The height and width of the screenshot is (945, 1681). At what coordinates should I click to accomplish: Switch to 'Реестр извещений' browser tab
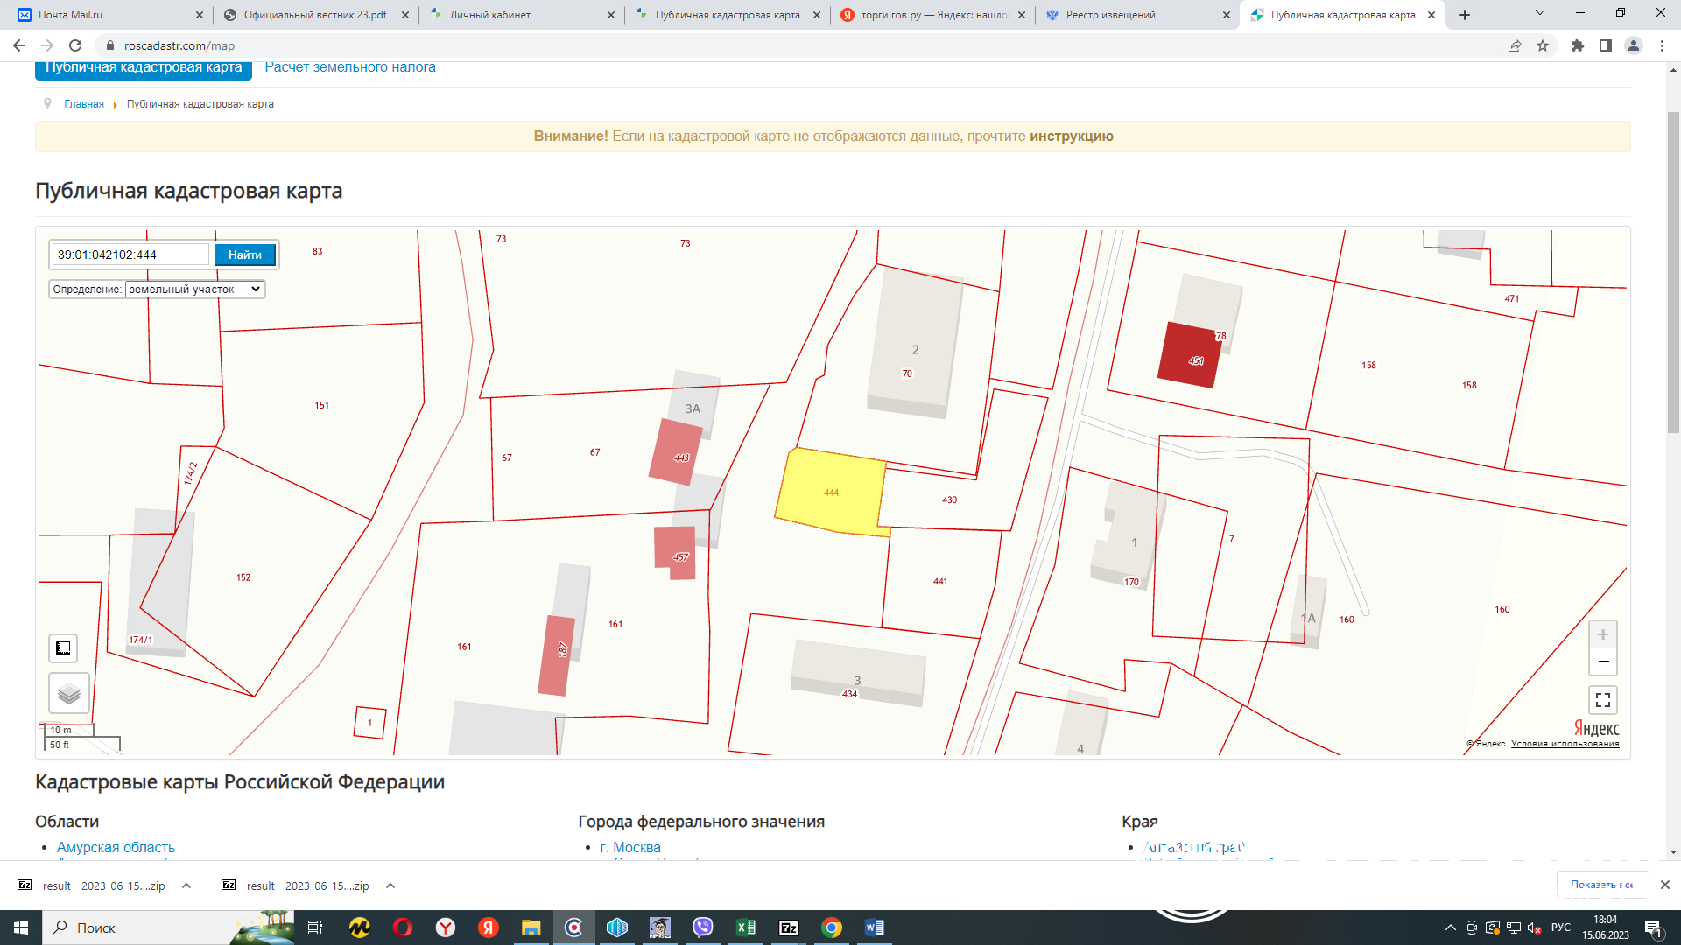pyautogui.click(x=1110, y=15)
